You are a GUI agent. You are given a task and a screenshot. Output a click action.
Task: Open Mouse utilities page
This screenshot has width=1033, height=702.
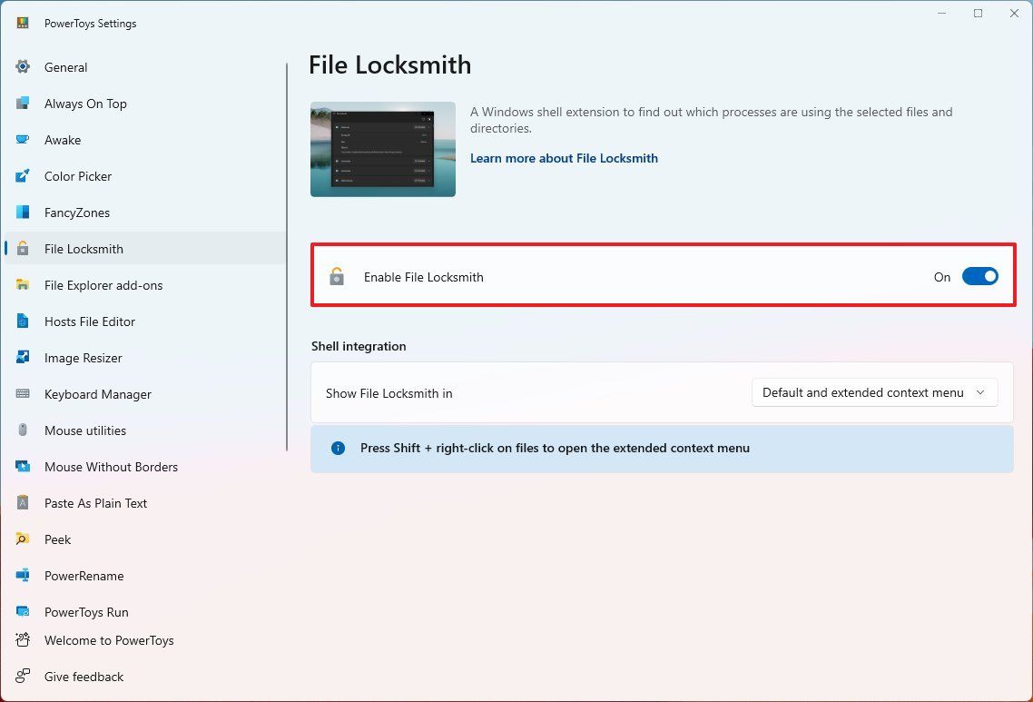(145, 430)
